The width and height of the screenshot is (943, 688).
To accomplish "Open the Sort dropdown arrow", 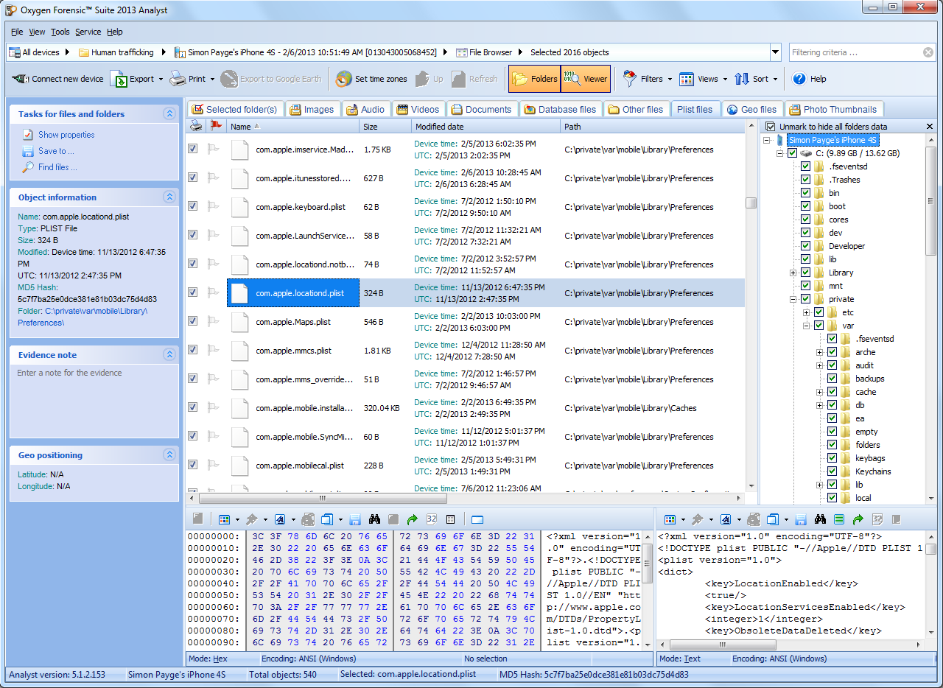I will 776,79.
